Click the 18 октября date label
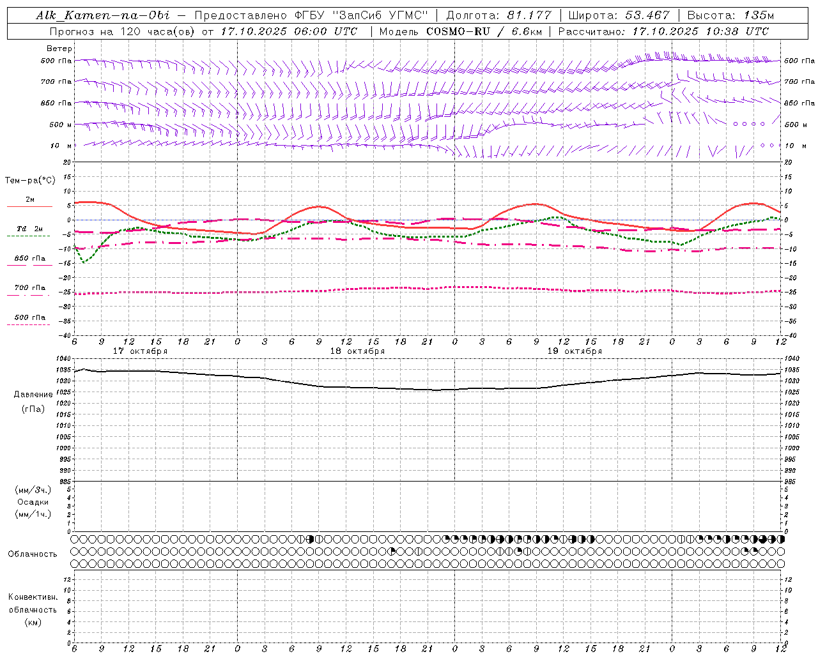The image size is (818, 654). click(357, 351)
